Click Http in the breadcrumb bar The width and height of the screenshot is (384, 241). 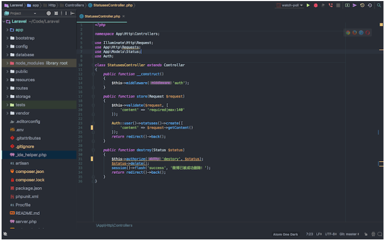tap(50, 5)
